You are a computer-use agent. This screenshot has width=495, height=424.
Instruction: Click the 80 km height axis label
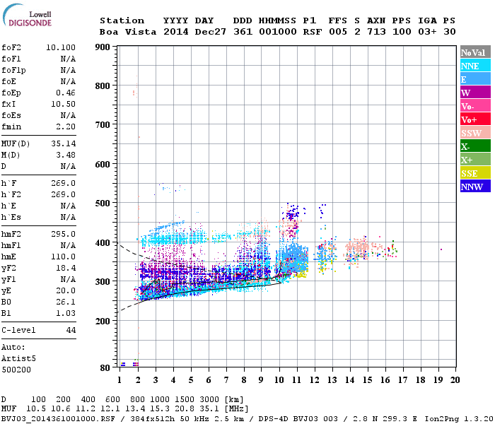105,367
